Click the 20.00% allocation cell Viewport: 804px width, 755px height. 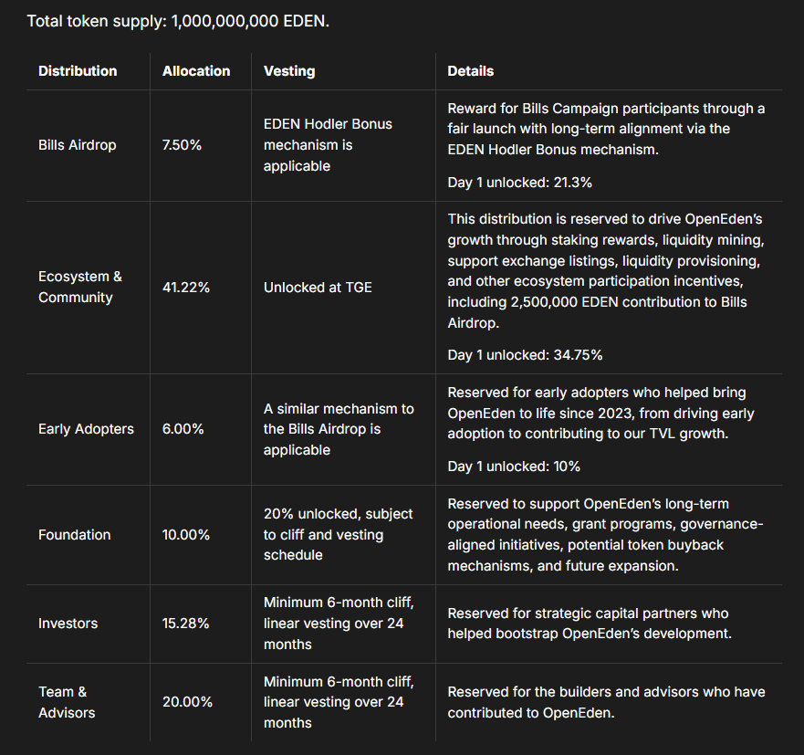pos(188,702)
